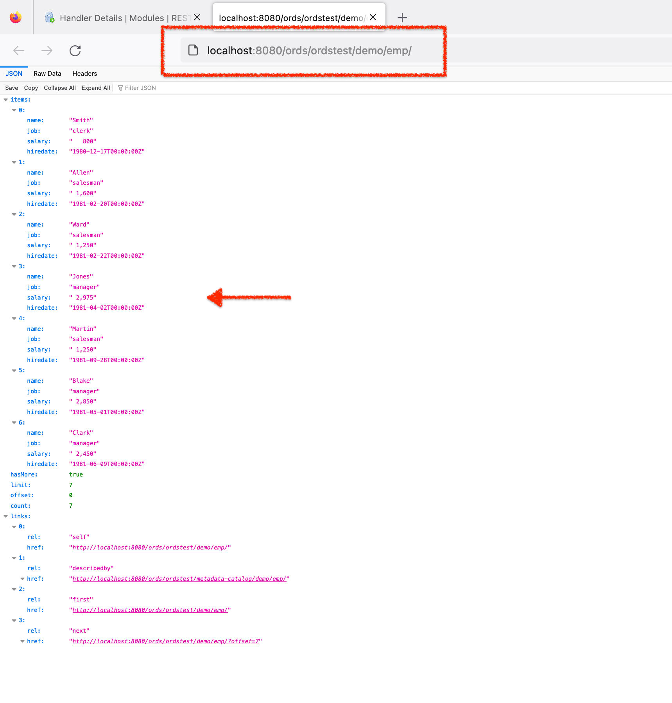Open the self link to demo/emp
Screen dimensions: 672x703
pyautogui.click(x=151, y=547)
